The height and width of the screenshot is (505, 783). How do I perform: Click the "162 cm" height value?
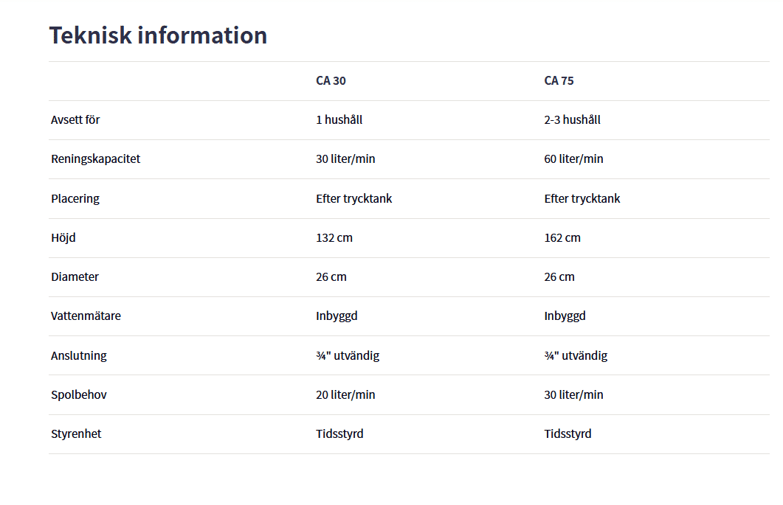[562, 238]
